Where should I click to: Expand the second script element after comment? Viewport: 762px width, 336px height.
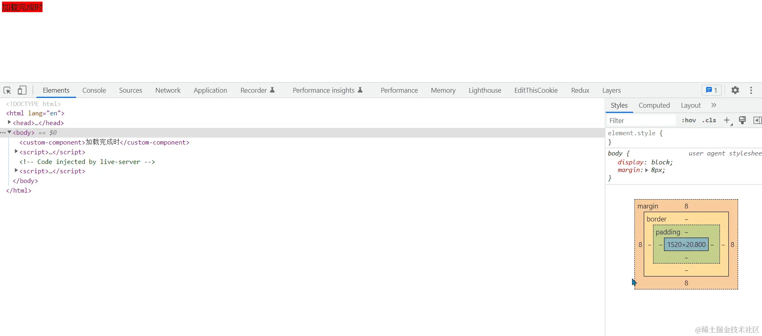(x=16, y=170)
